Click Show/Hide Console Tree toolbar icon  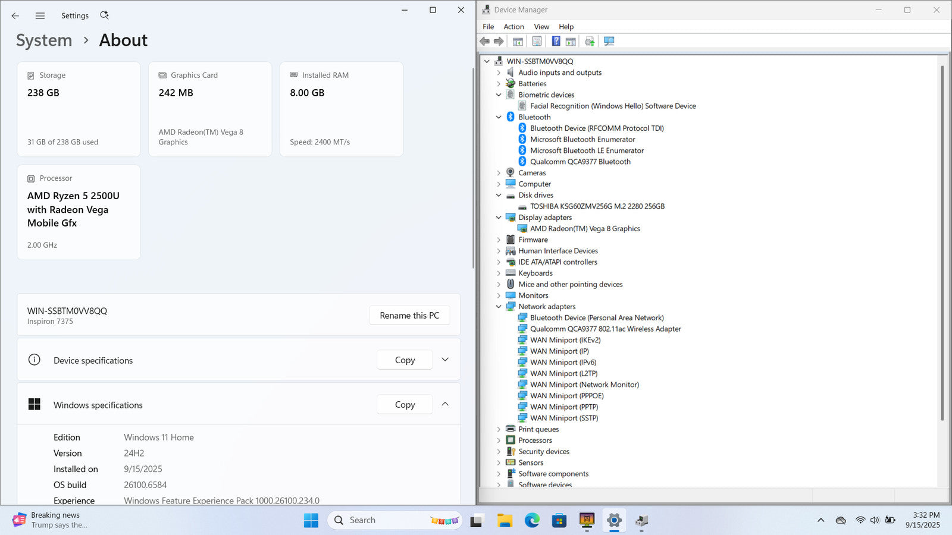[518, 41]
